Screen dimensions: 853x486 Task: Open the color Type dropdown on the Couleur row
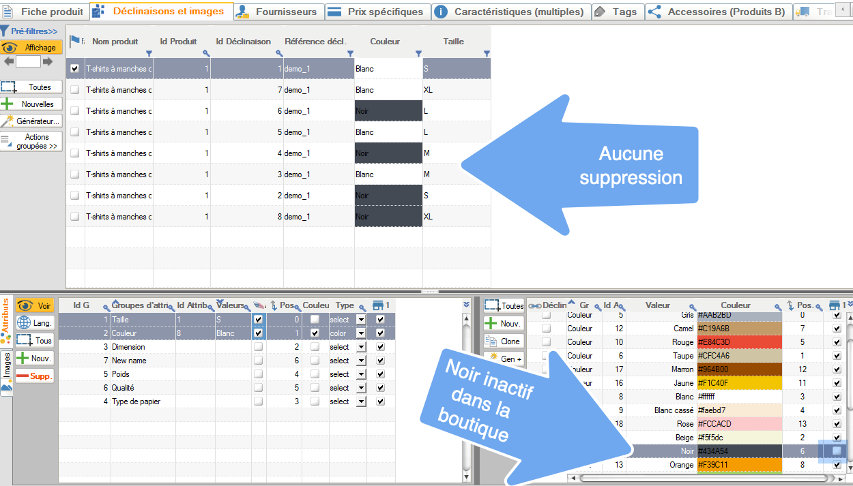(362, 333)
